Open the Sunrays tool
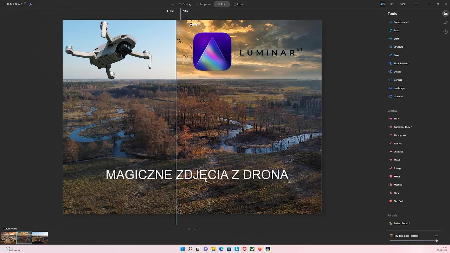The height and width of the screenshot is (253, 450). click(x=397, y=143)
